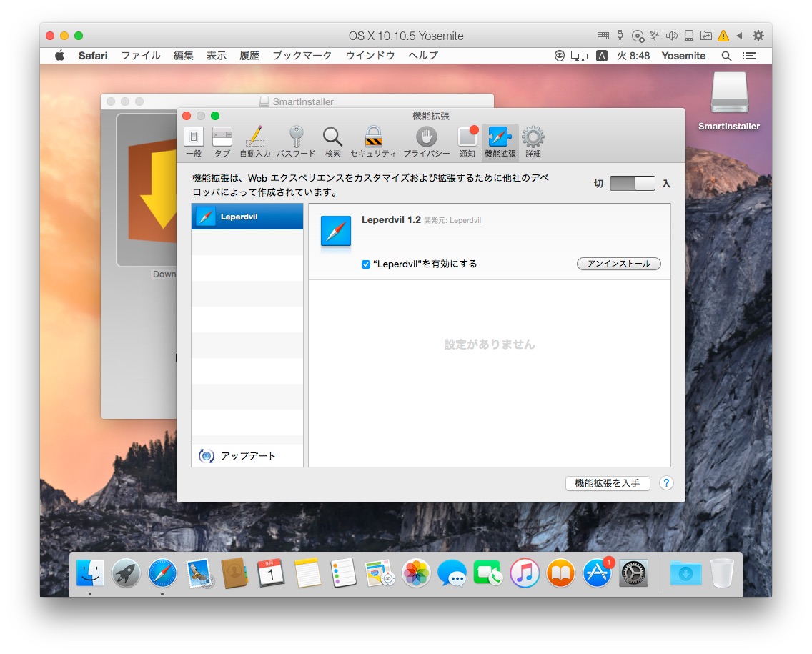Screen dimensions: 812x654
Task: Open the Apple menu
Action: (59, 56)
